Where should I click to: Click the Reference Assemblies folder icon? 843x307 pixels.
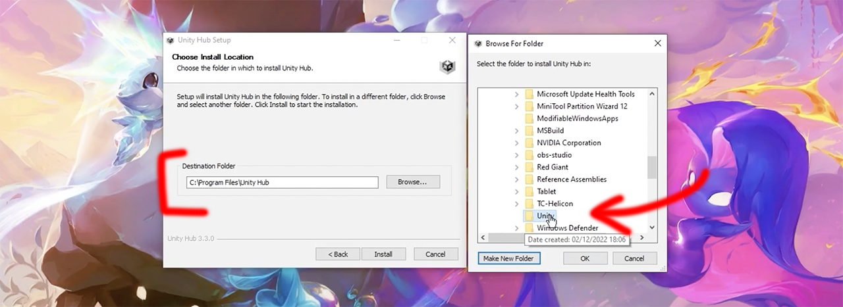point(529,179)
